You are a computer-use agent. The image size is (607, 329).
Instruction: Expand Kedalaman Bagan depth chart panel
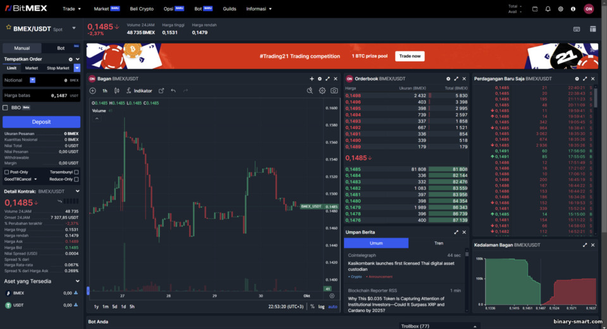click(x=585, y=245)
